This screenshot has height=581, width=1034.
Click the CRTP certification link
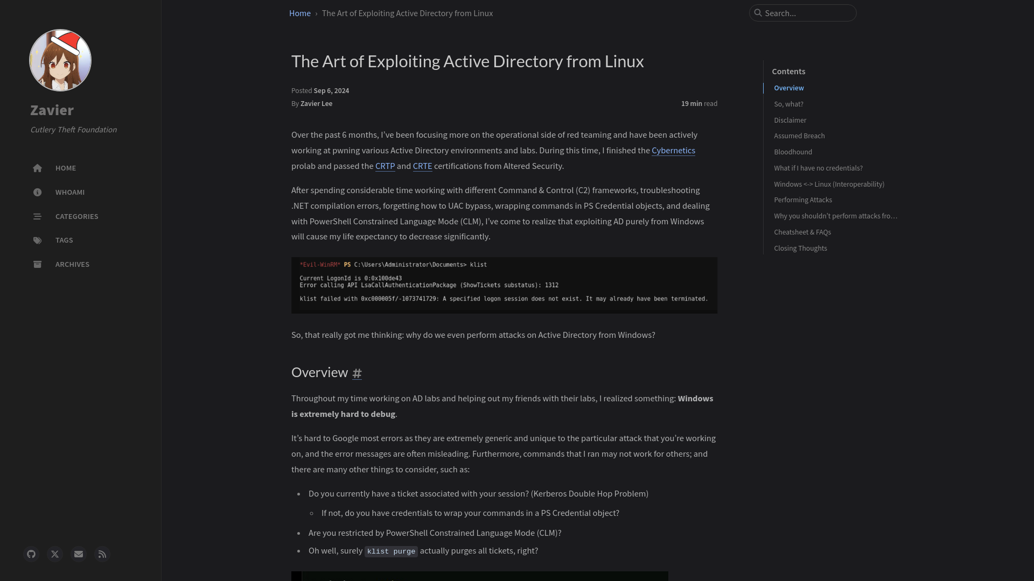tap(384, 165)
